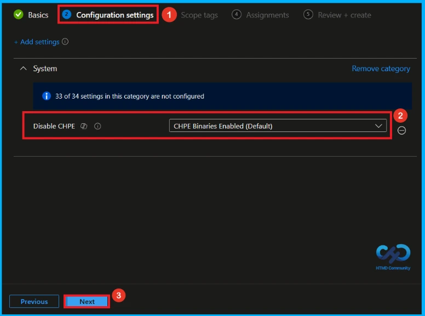
Task: Select the Configuration settings tab
Action: coord(108,15)
